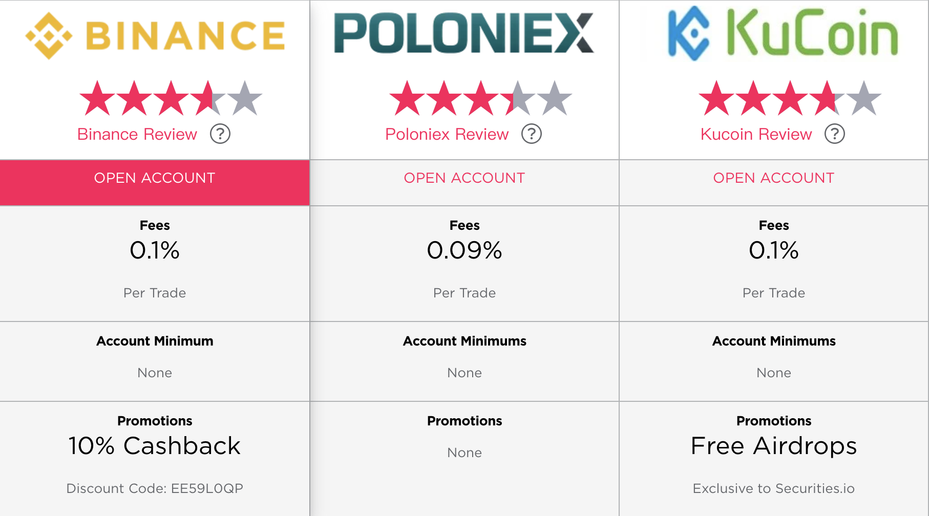The image size is (929, 516).
Task: Click Poloniex star rating
Action: point(481,98)
